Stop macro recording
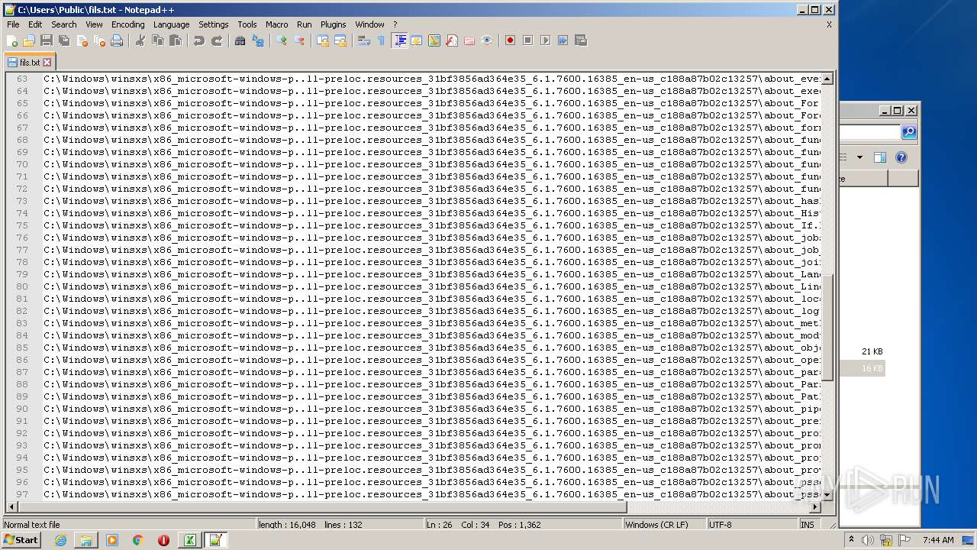 [528, 40]
